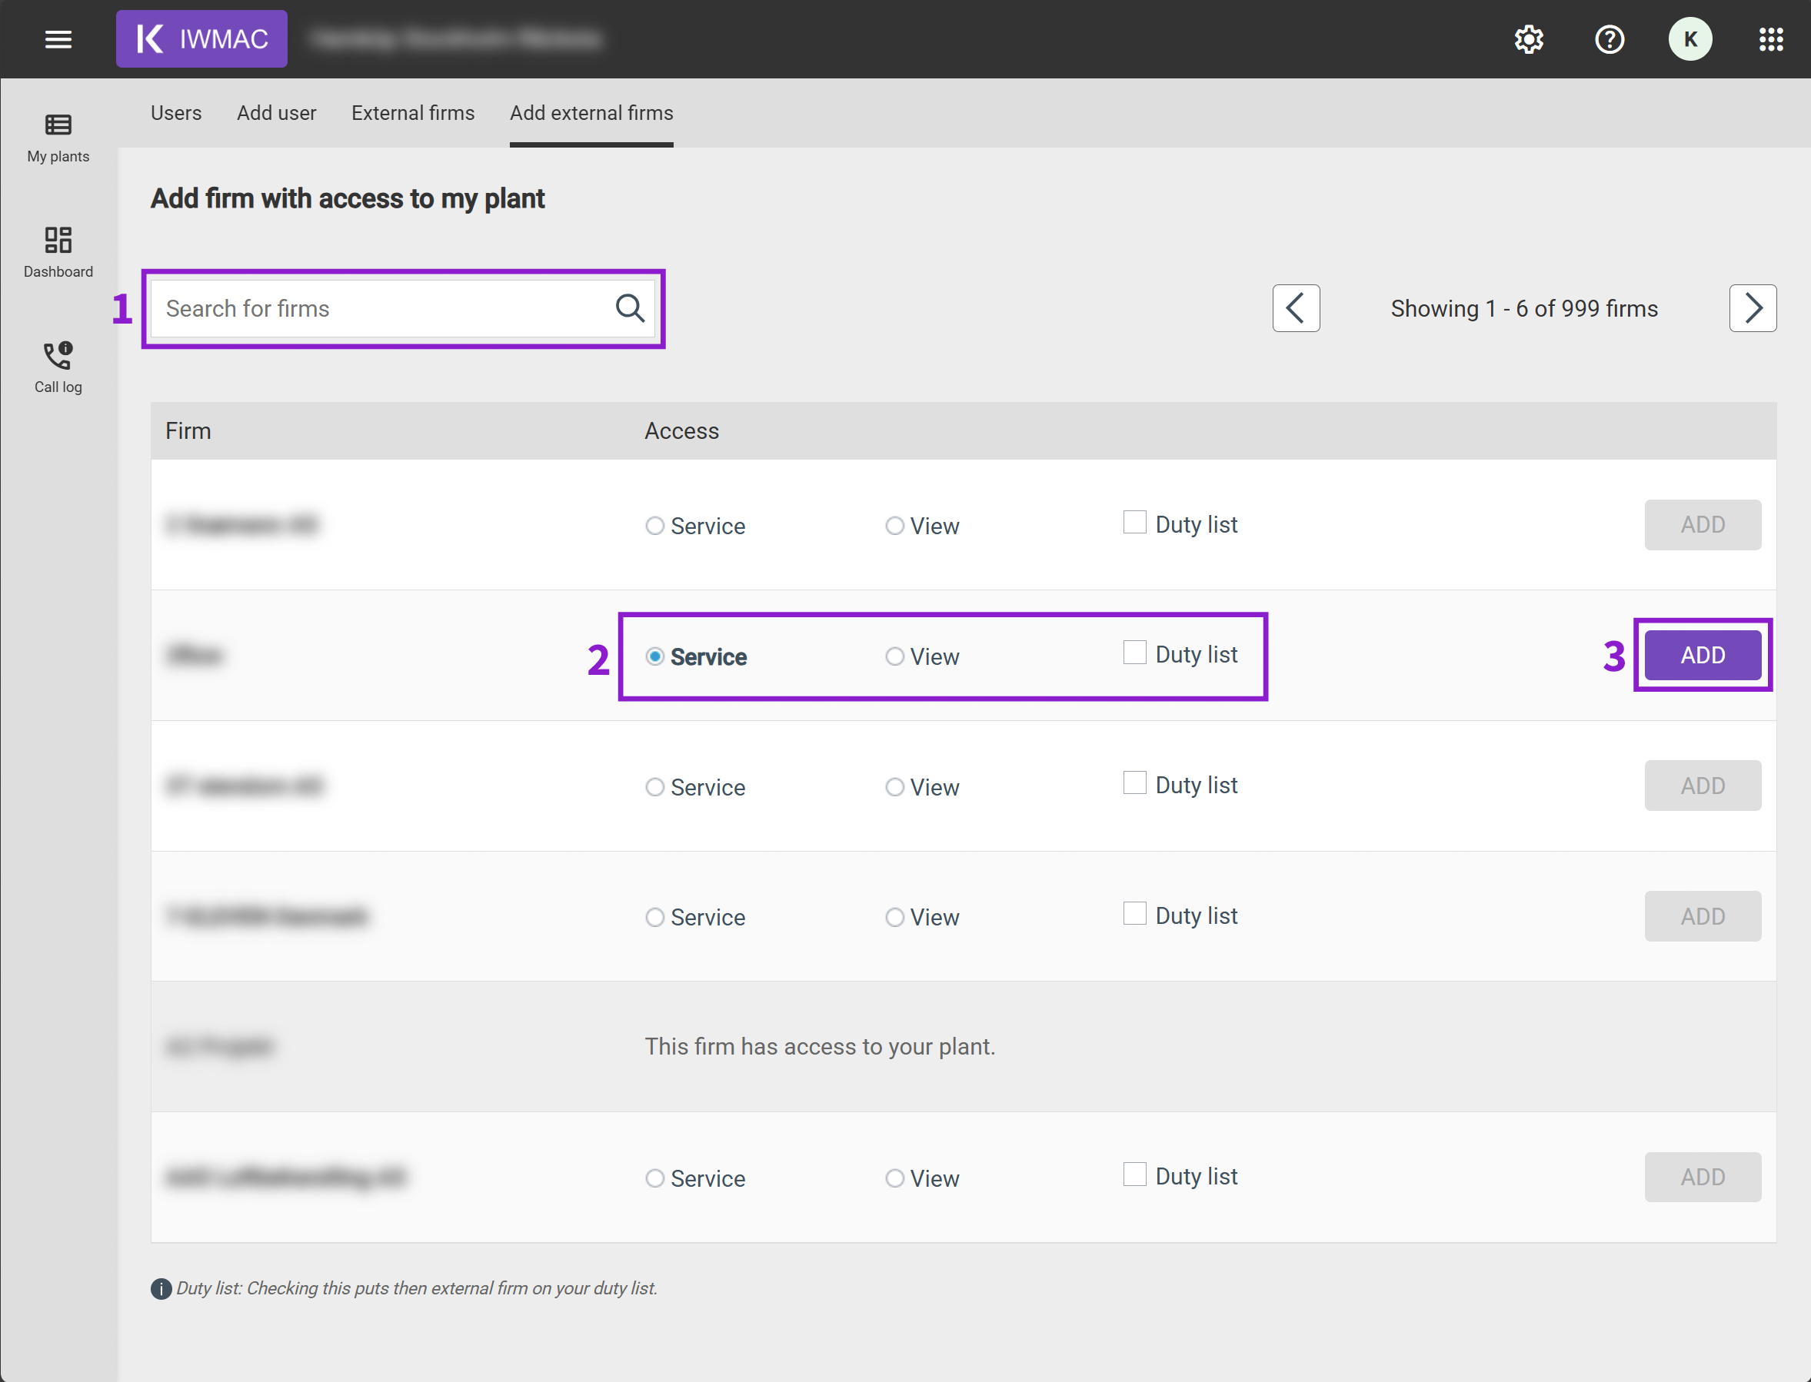The height and width of the screenshot is (1382, 1811).
Task: Click 'Add firm with access to my plant' heading
Action: [348, 199]
